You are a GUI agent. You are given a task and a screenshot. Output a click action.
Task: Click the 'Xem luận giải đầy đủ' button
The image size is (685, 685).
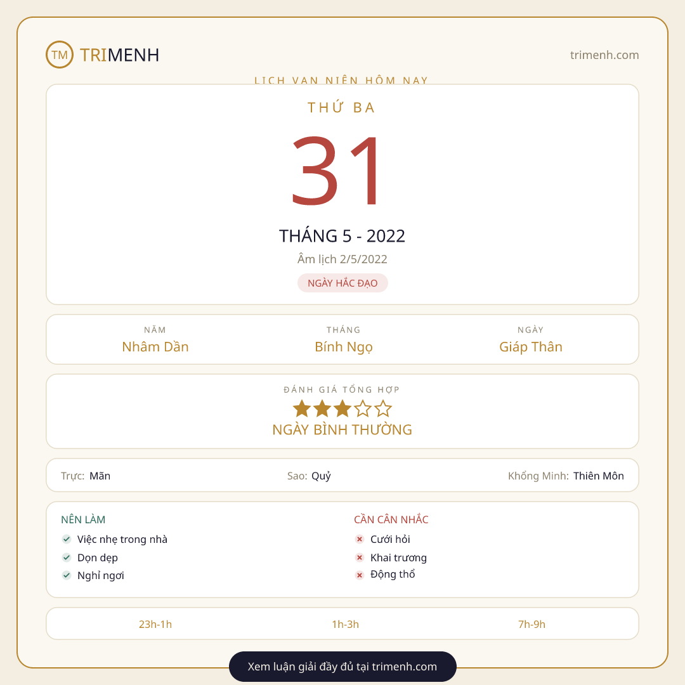[342, 666]
